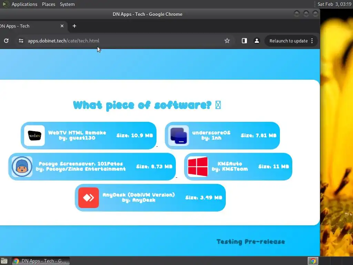Image resolution: width=353 pixels, height=265 pixels.
Task: Open KMSAuto by KMSTeam link
Action: (238, 167)
